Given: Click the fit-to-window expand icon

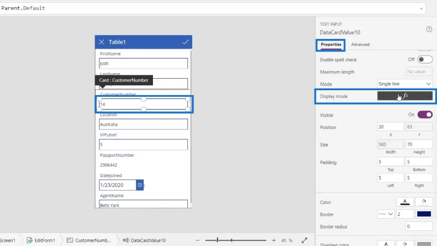Looking at the screenshot, I should pos(304,240).
